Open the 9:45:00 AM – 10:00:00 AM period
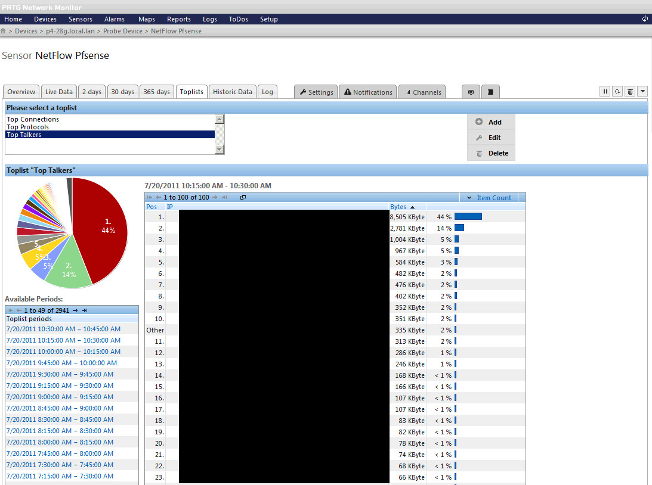 click(x=61, y=363)
